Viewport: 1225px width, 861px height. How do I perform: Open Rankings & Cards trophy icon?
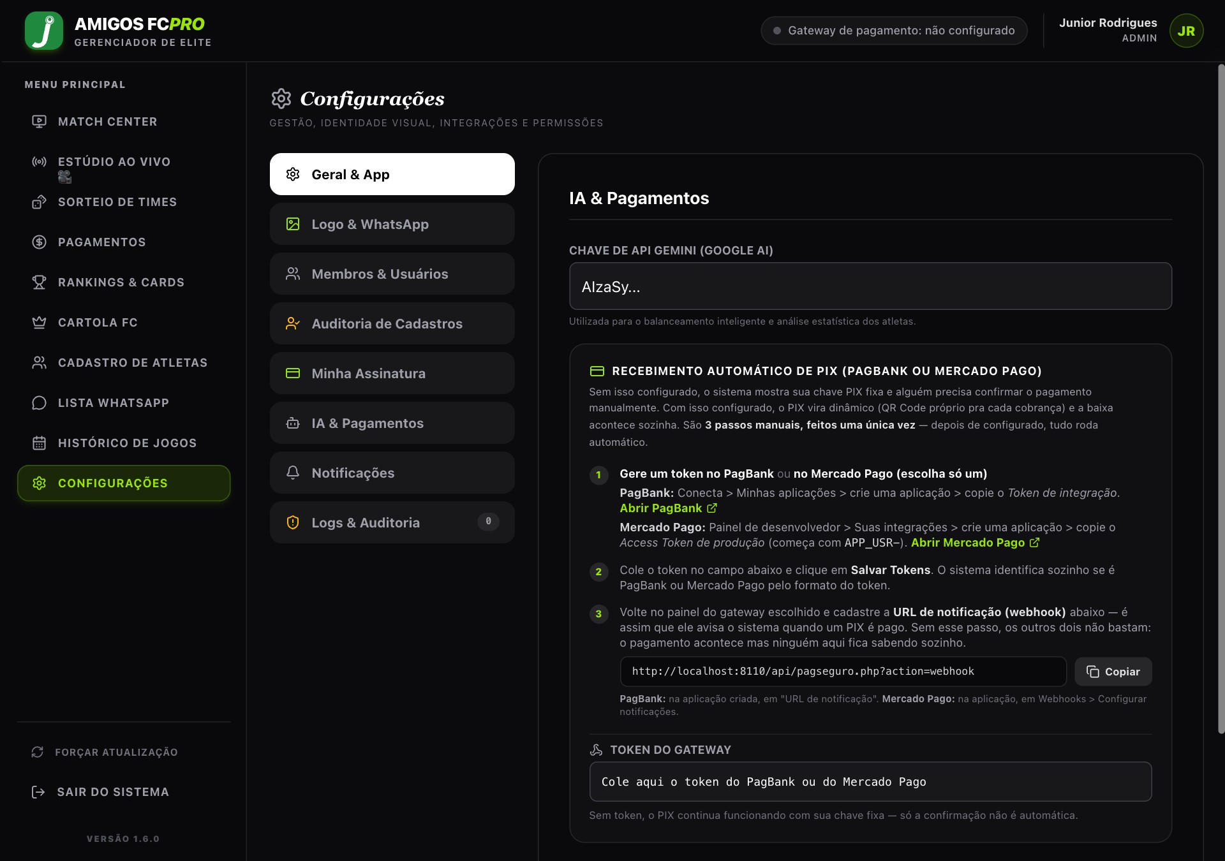tap(39, 283)
